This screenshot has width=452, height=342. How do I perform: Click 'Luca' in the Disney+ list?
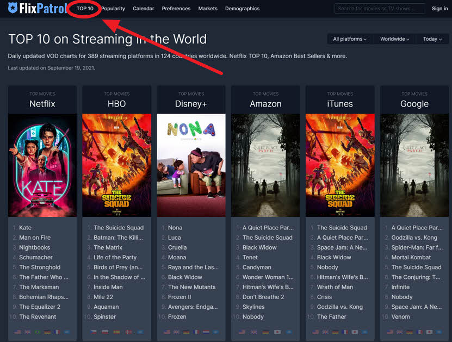pos(175,238)
